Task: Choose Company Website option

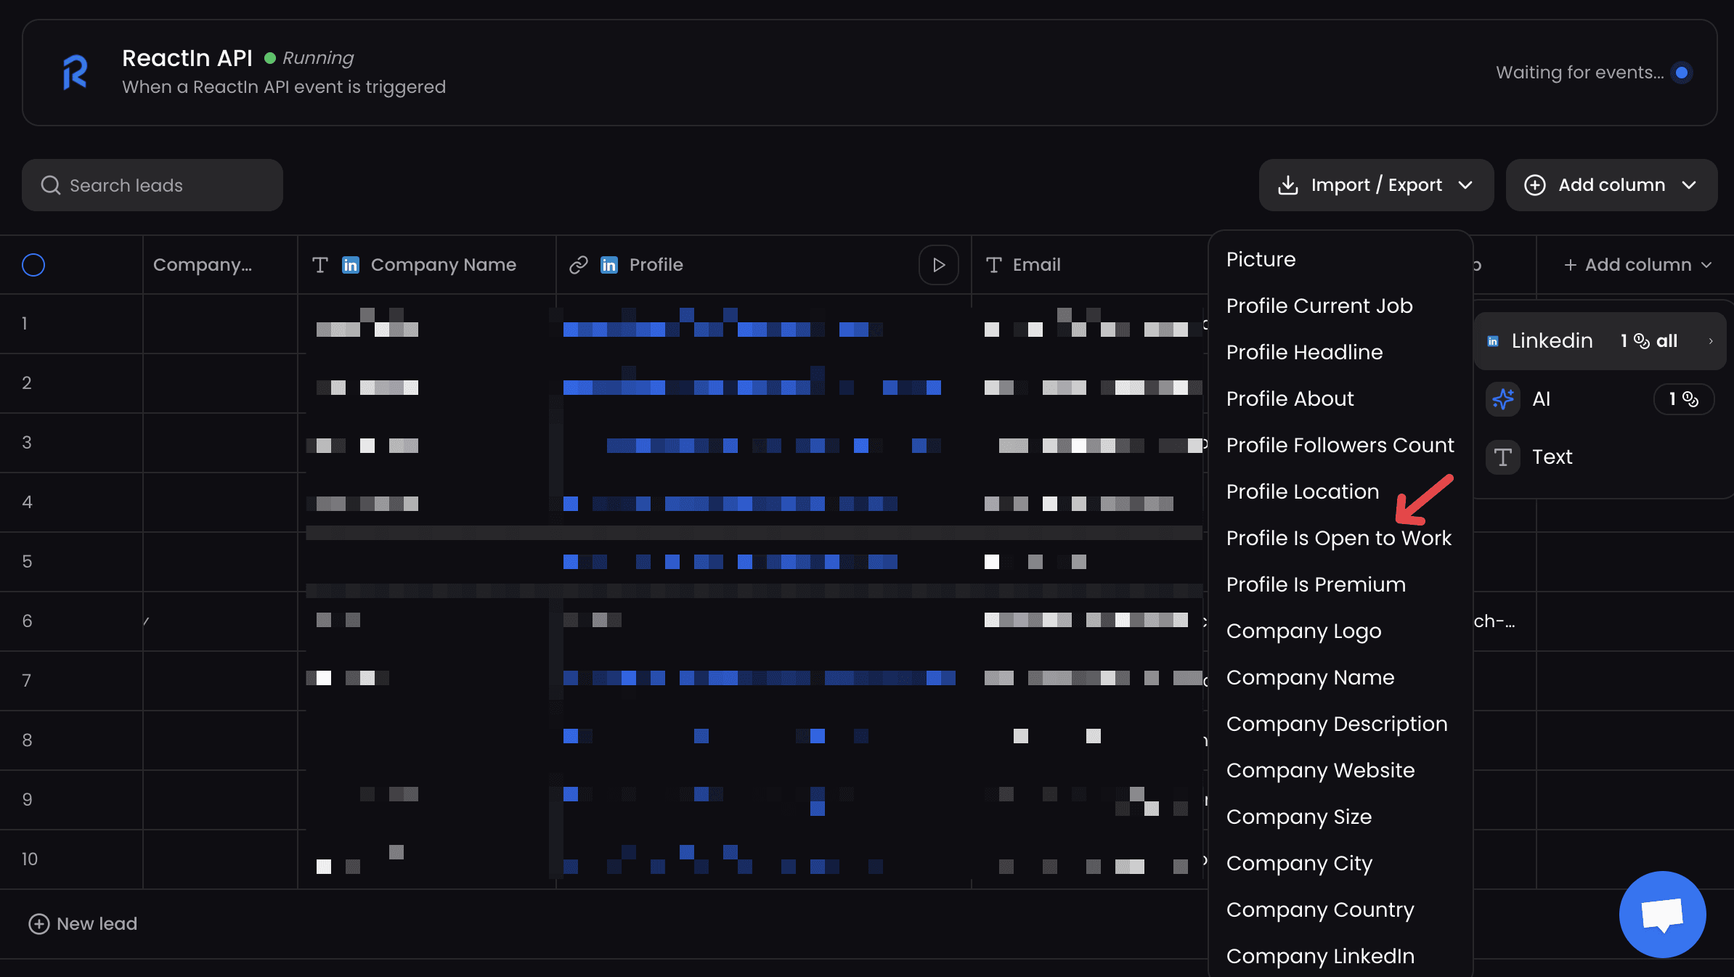Action: pyautogui.click(x=1321, y=770)
